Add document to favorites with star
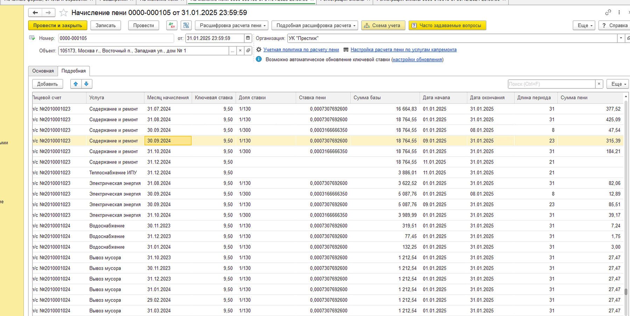Viewport: 630px width, 316px height. 63,13
